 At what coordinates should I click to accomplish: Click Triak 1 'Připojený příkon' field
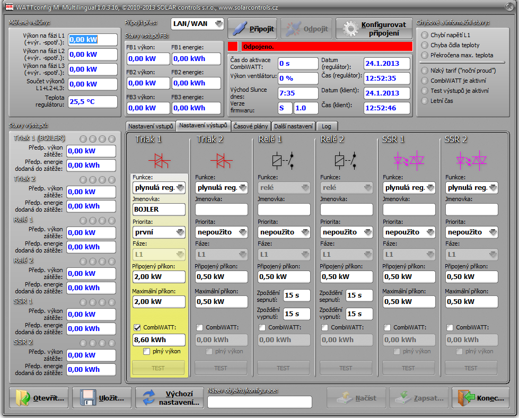point(159,276)
